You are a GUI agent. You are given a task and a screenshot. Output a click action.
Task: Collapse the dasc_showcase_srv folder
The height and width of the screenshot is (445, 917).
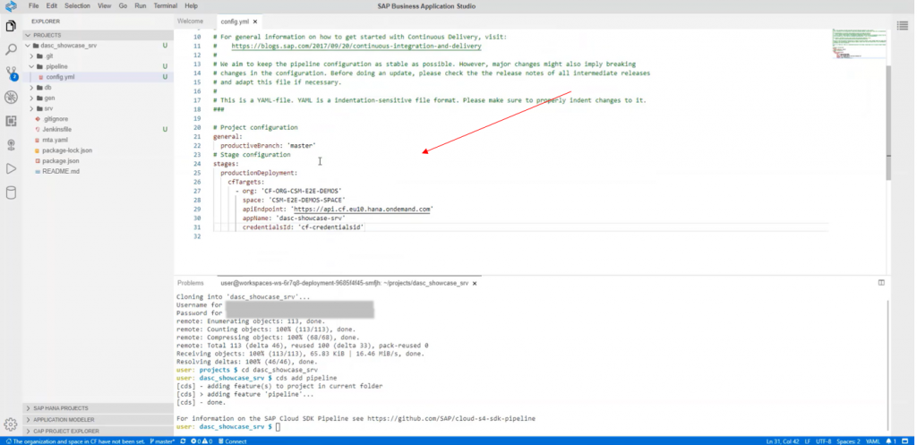tap(28, 46)
